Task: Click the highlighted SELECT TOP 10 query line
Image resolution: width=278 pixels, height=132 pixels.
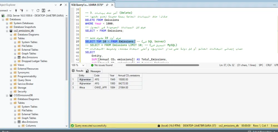Action: click(110, 41)
